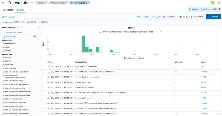222x116 pixels.
Task: Click the home icon in header
Action: [9, 3]
